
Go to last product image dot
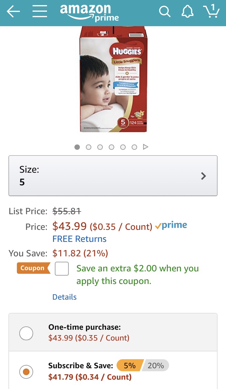point(134,147)
